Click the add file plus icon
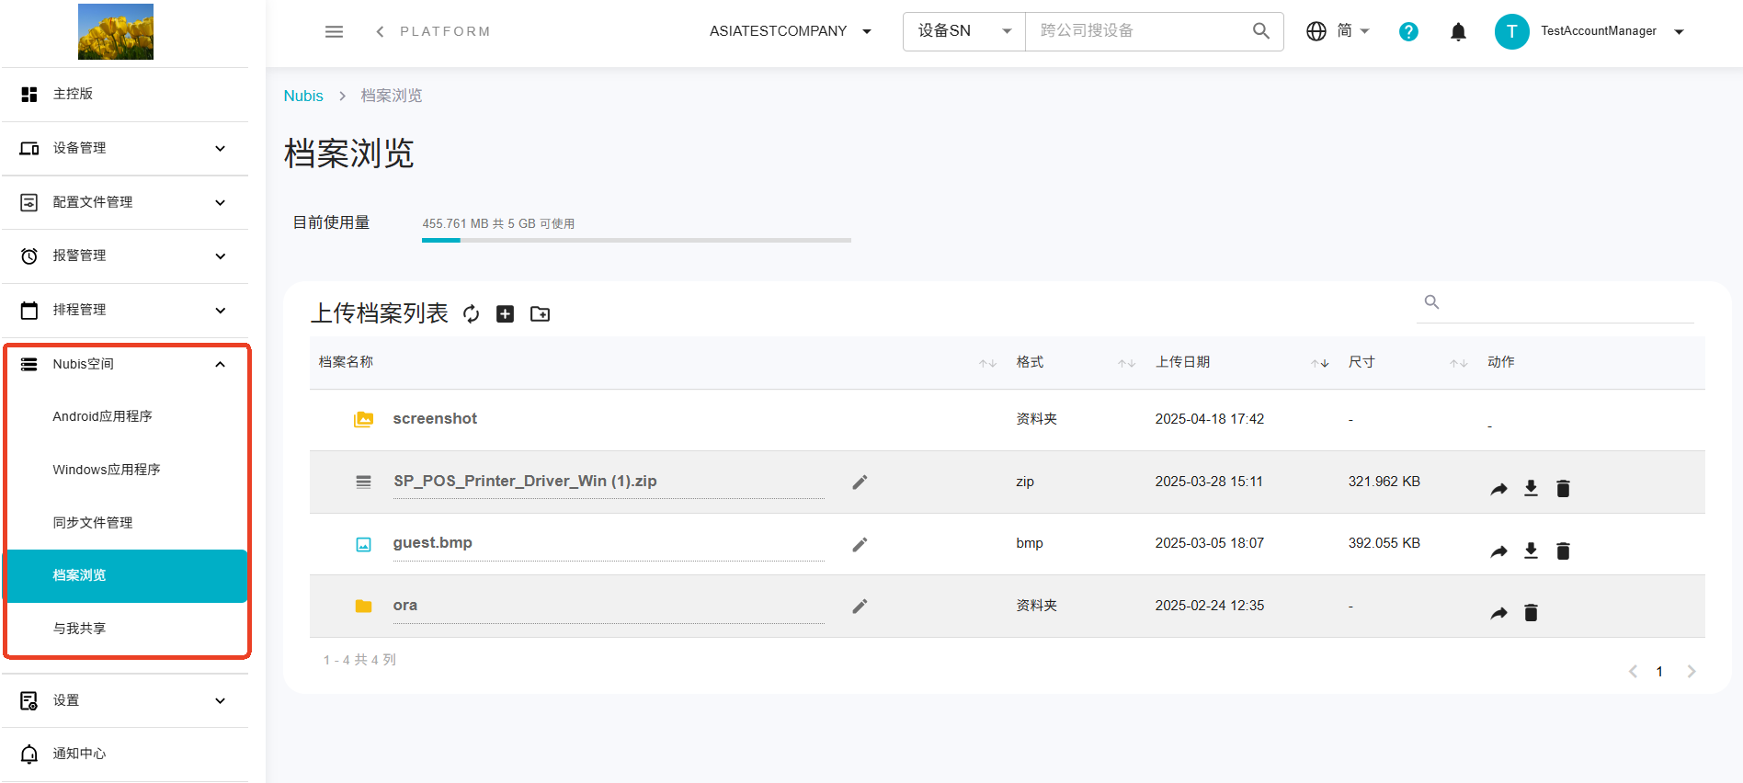Viewport: 1743px width, 783px height. pos(505,314)
